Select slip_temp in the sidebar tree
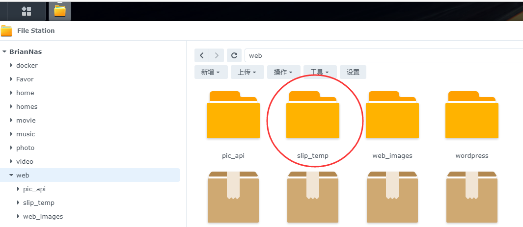This screenshot has height=227, width=523. click(x=39, y=202)
